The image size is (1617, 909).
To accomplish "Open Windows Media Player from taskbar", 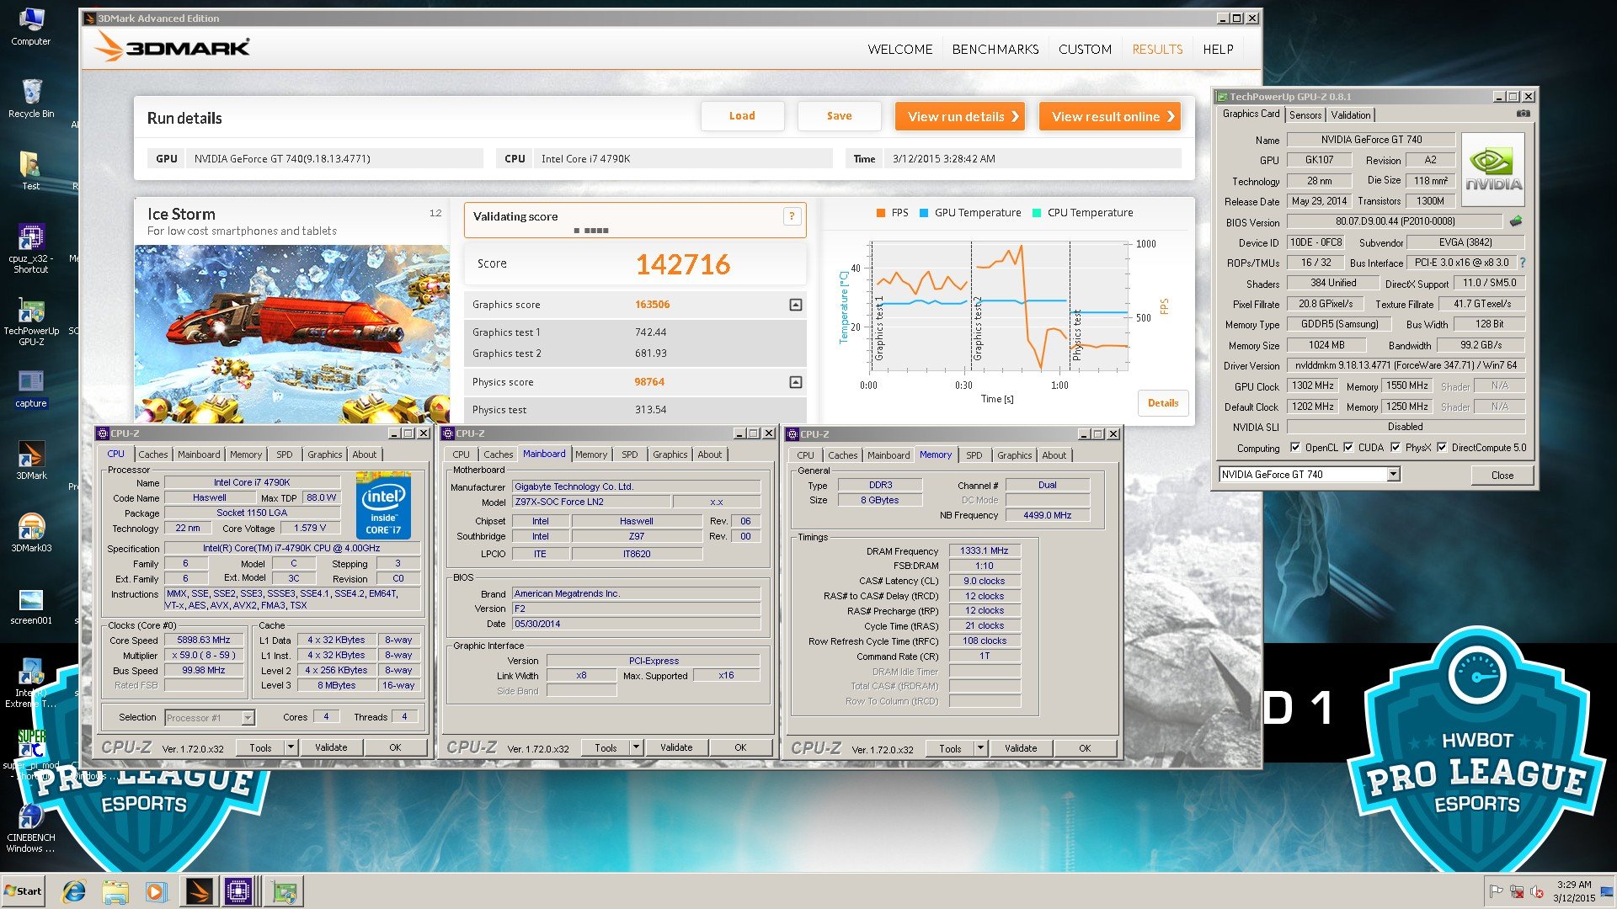I will pyautogui.click(x=156, y=891).
